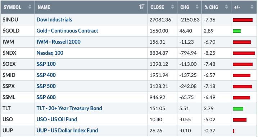Open the S&P 100 link
Screen dimensions: 258x137
click(46, 64)
